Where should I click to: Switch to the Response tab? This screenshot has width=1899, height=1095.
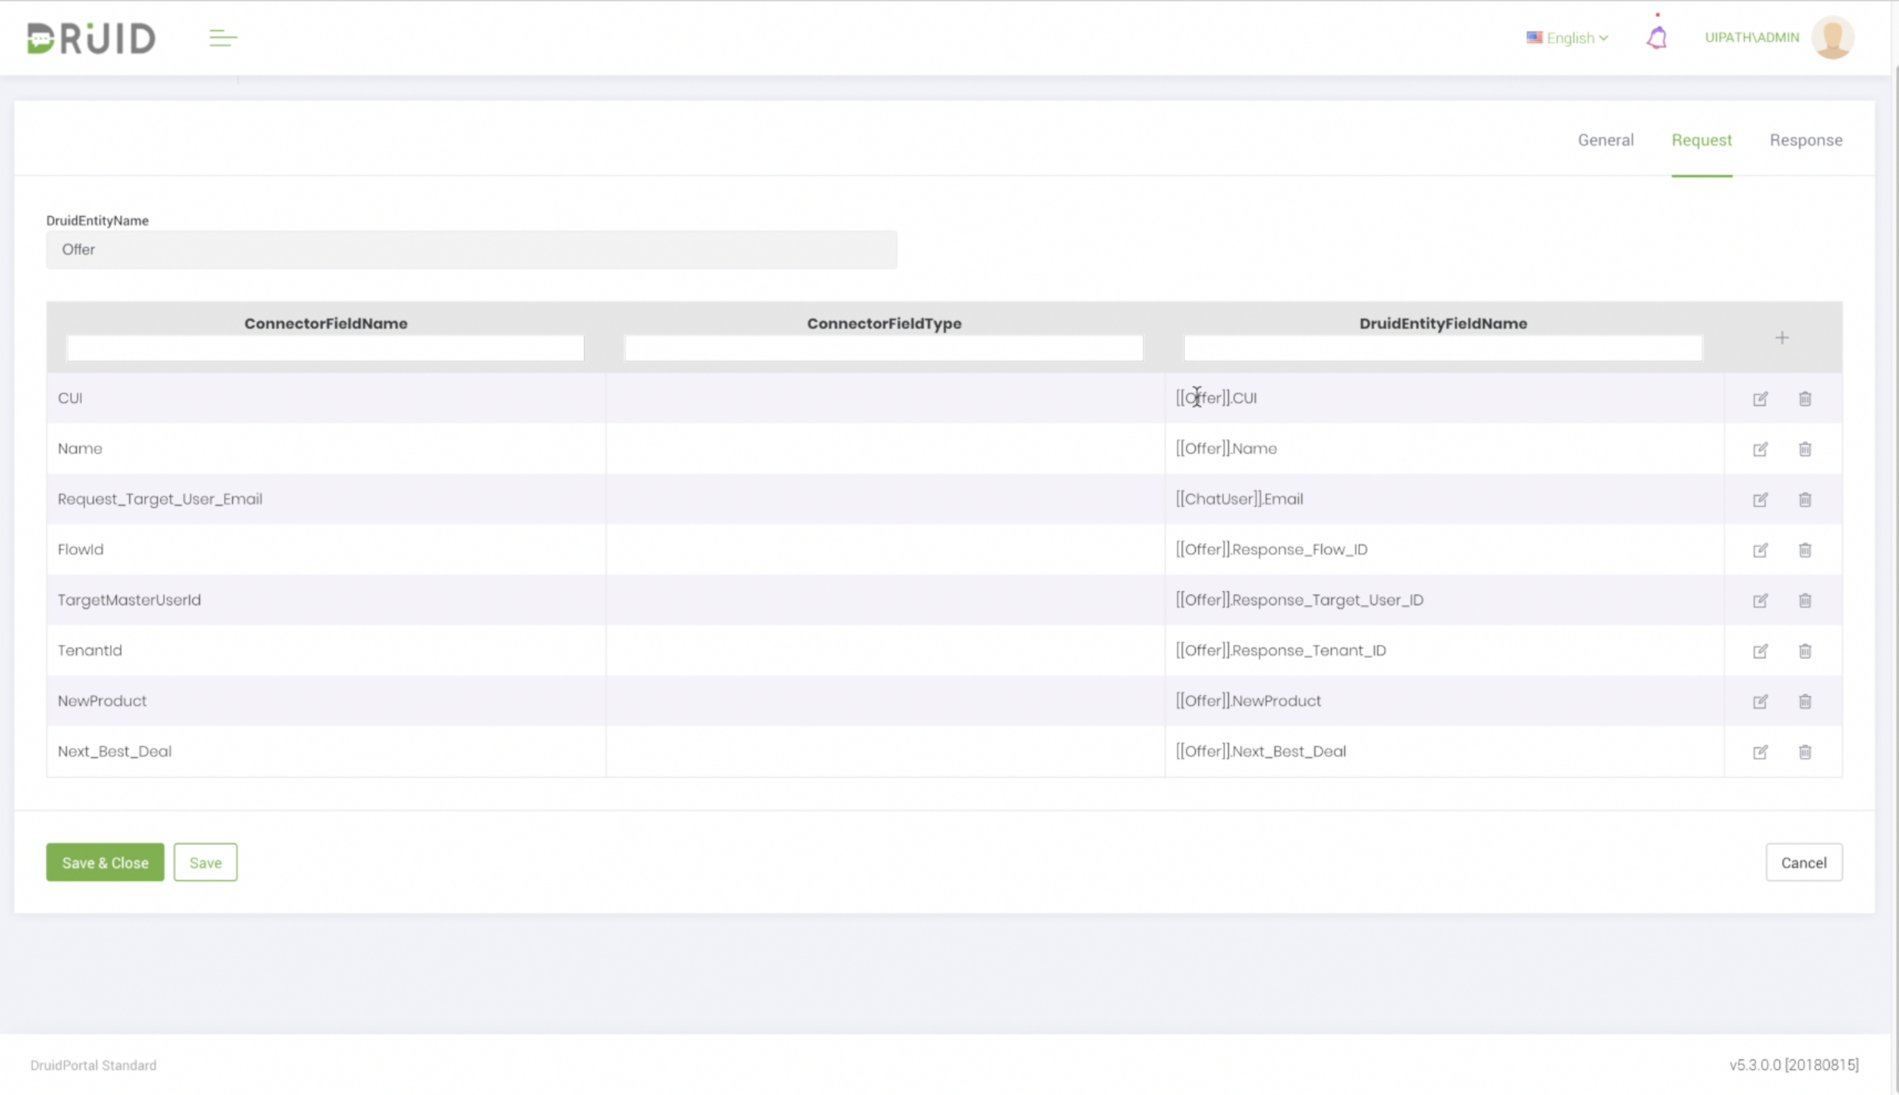pyautogui.click(x=1805, y=140)
